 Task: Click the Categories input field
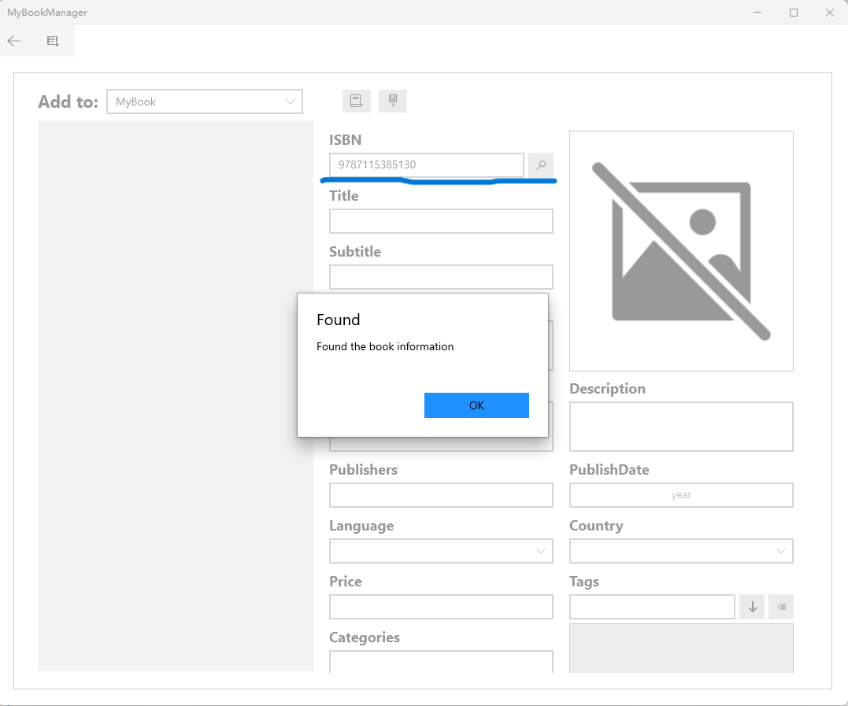[x=441, y=662]
